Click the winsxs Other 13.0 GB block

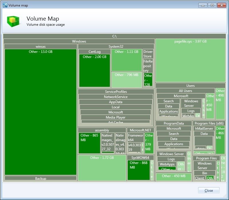[x=41, y=111]
